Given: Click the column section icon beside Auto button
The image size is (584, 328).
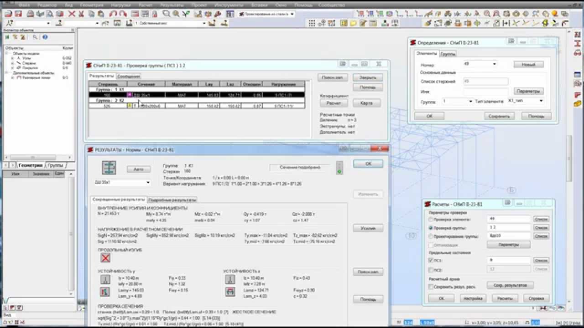Looking at the screenshot, I should click(x=109, y=169).
